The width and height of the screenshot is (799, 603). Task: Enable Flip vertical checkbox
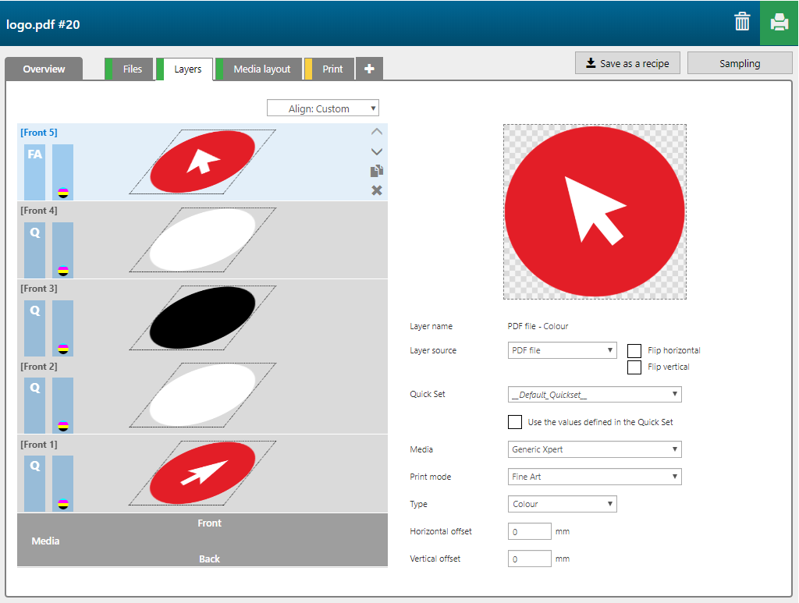pos(634,367)
